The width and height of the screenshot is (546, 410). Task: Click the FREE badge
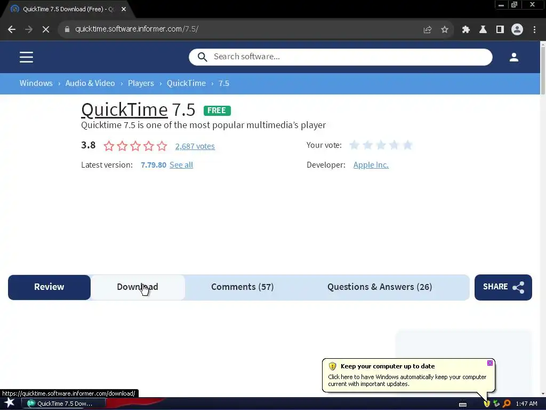[218, 111]
